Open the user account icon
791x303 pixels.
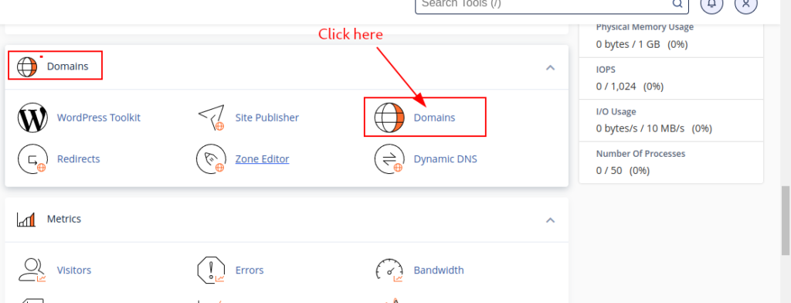coord(746,3)
